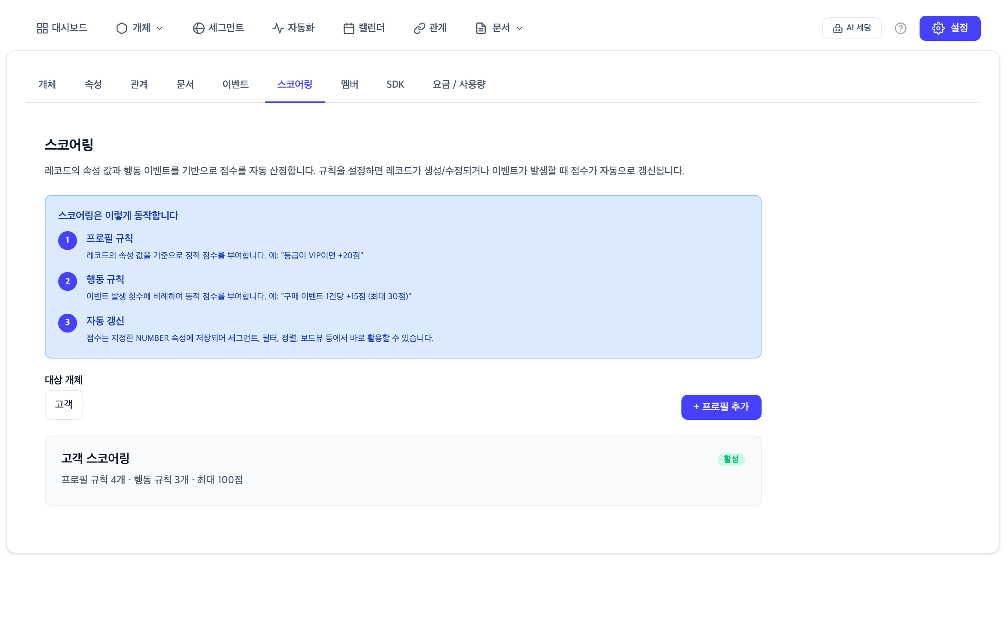Image resolution: width=1006 pixels, height=629 pixels.
Task: Open the 캘린더 calendar icon
Action: tap(349, 28)
